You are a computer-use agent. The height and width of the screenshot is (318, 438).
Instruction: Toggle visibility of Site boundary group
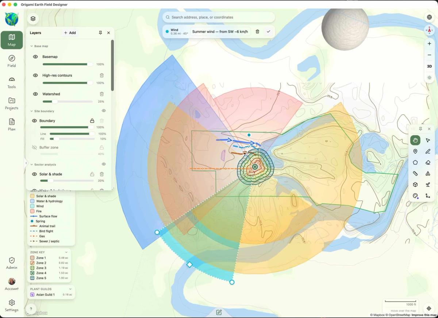[104, 111]
